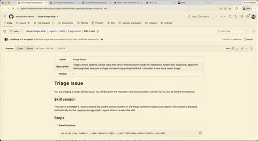Reload the page in Chrome

click(13, 8)
